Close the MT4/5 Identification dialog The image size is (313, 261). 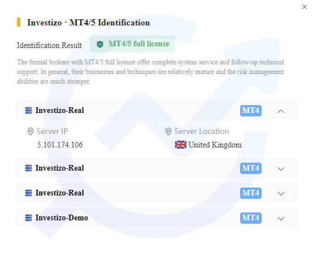click(304, 7)
